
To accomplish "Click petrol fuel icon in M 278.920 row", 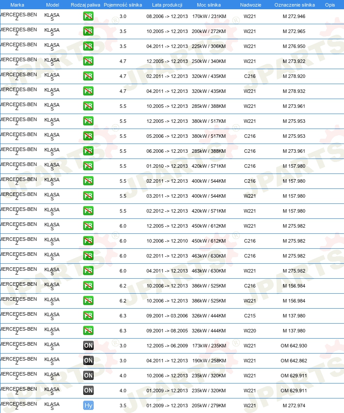I will click(88, 76).
